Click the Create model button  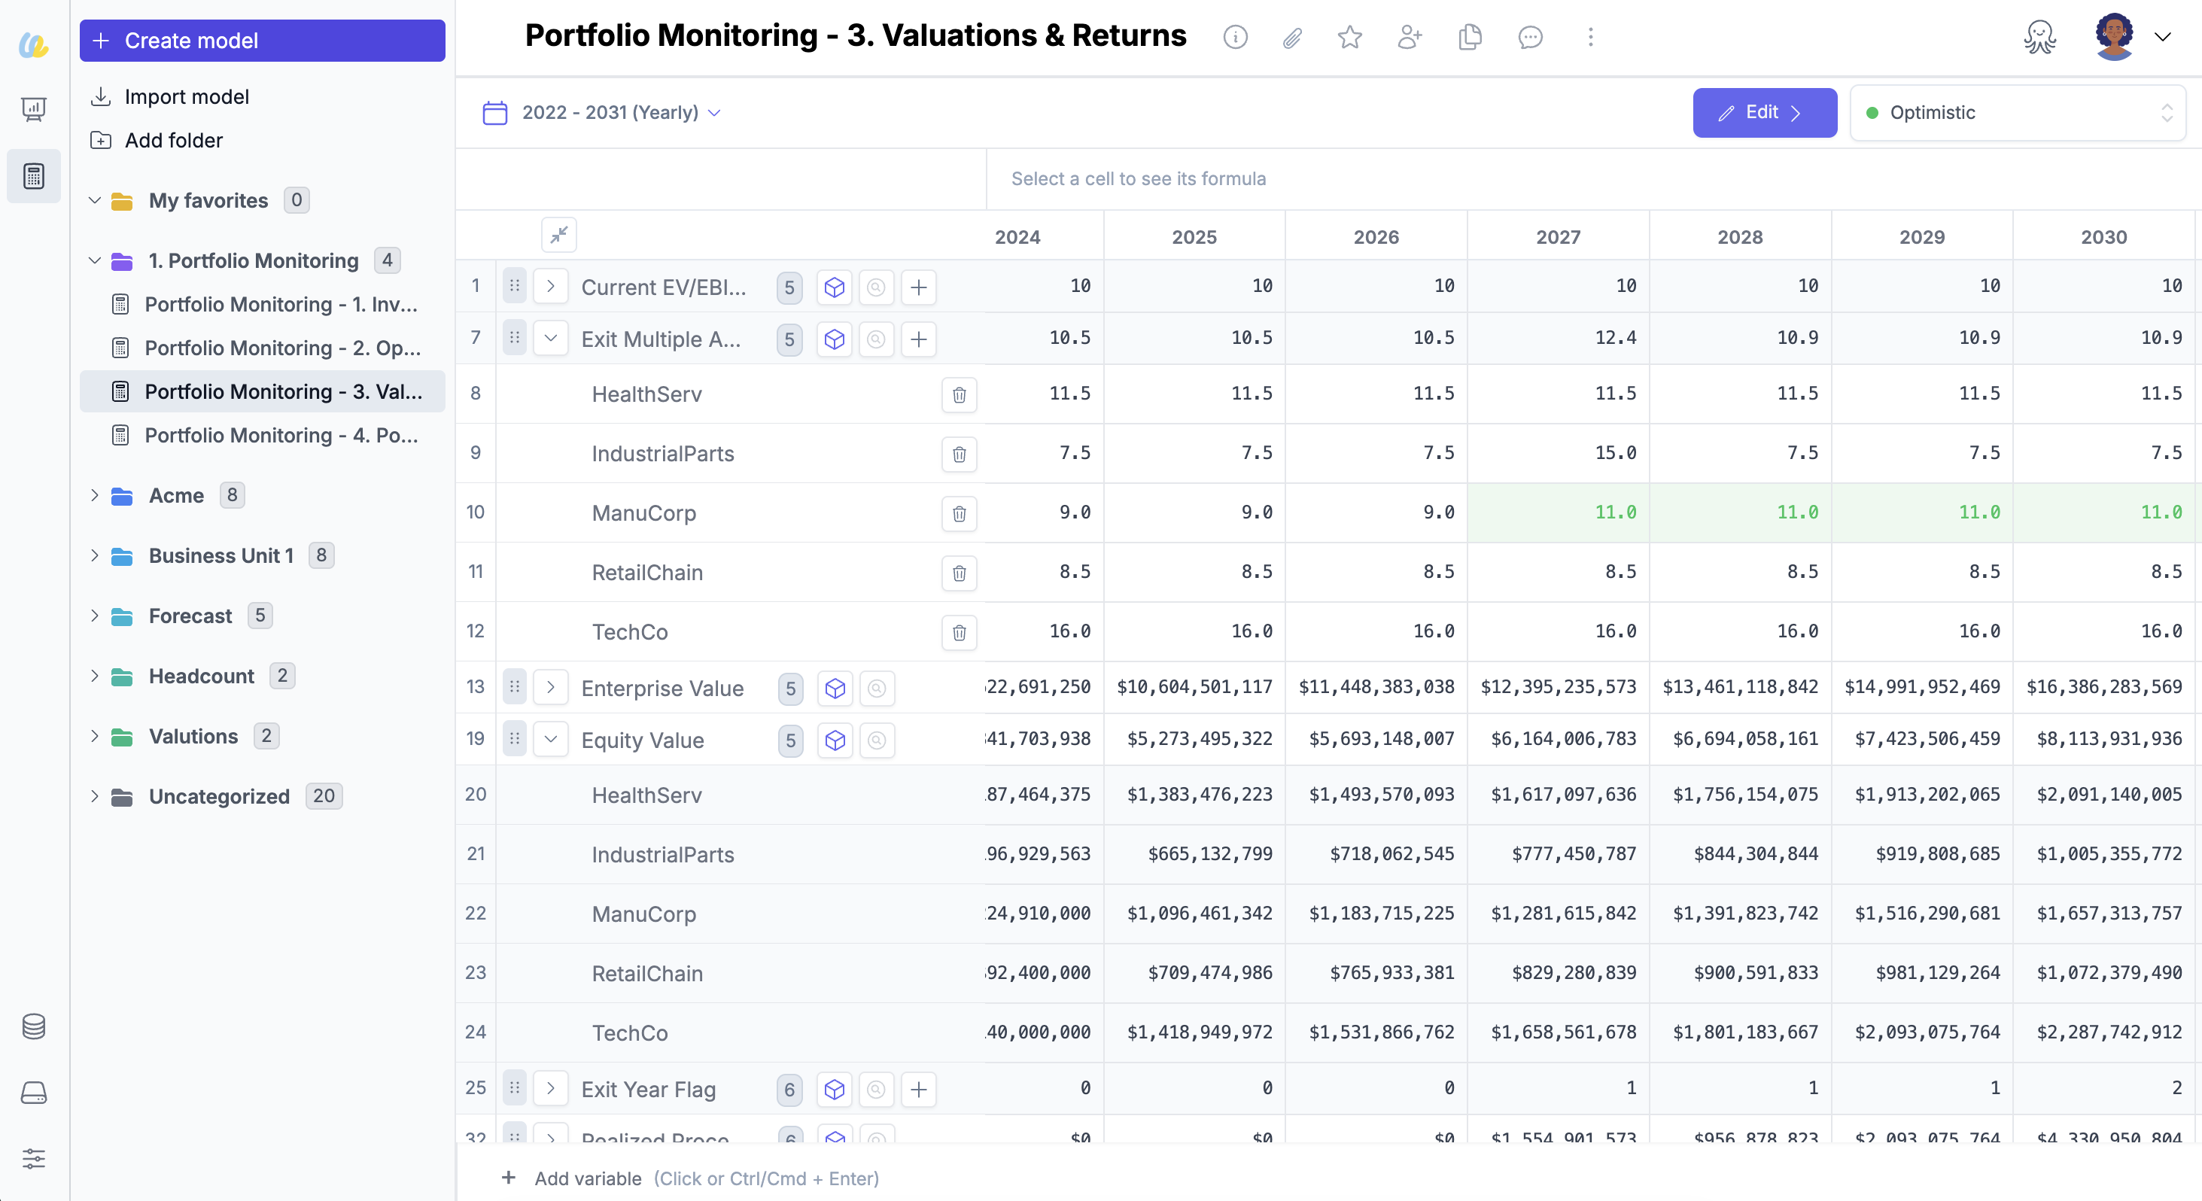(262, 40)
